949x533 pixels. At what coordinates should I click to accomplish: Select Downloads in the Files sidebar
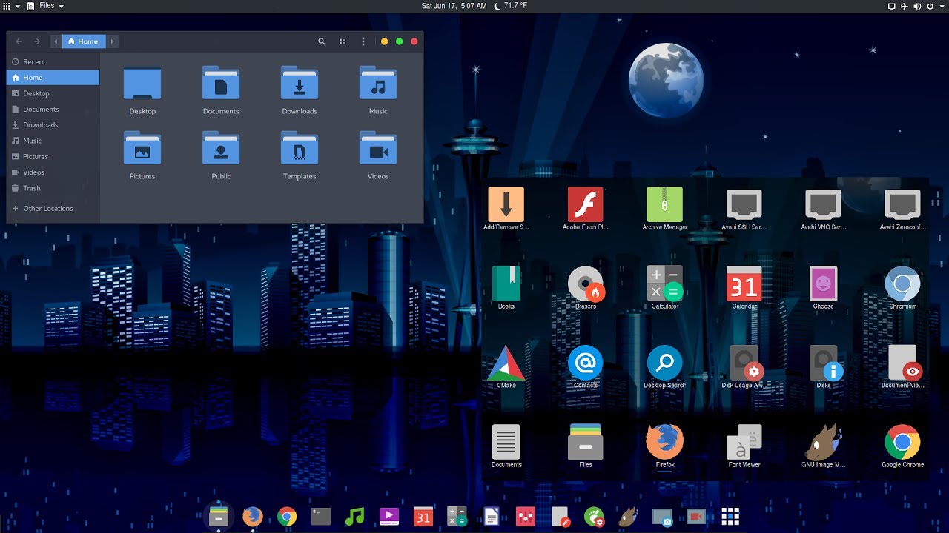[x=40, y=125]
